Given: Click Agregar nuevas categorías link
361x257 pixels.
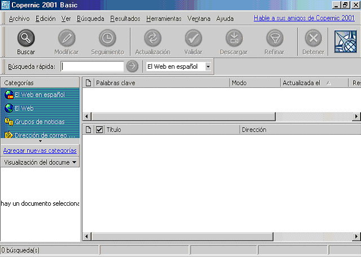Looking at the screenshot, I should (x=40, y=150).
